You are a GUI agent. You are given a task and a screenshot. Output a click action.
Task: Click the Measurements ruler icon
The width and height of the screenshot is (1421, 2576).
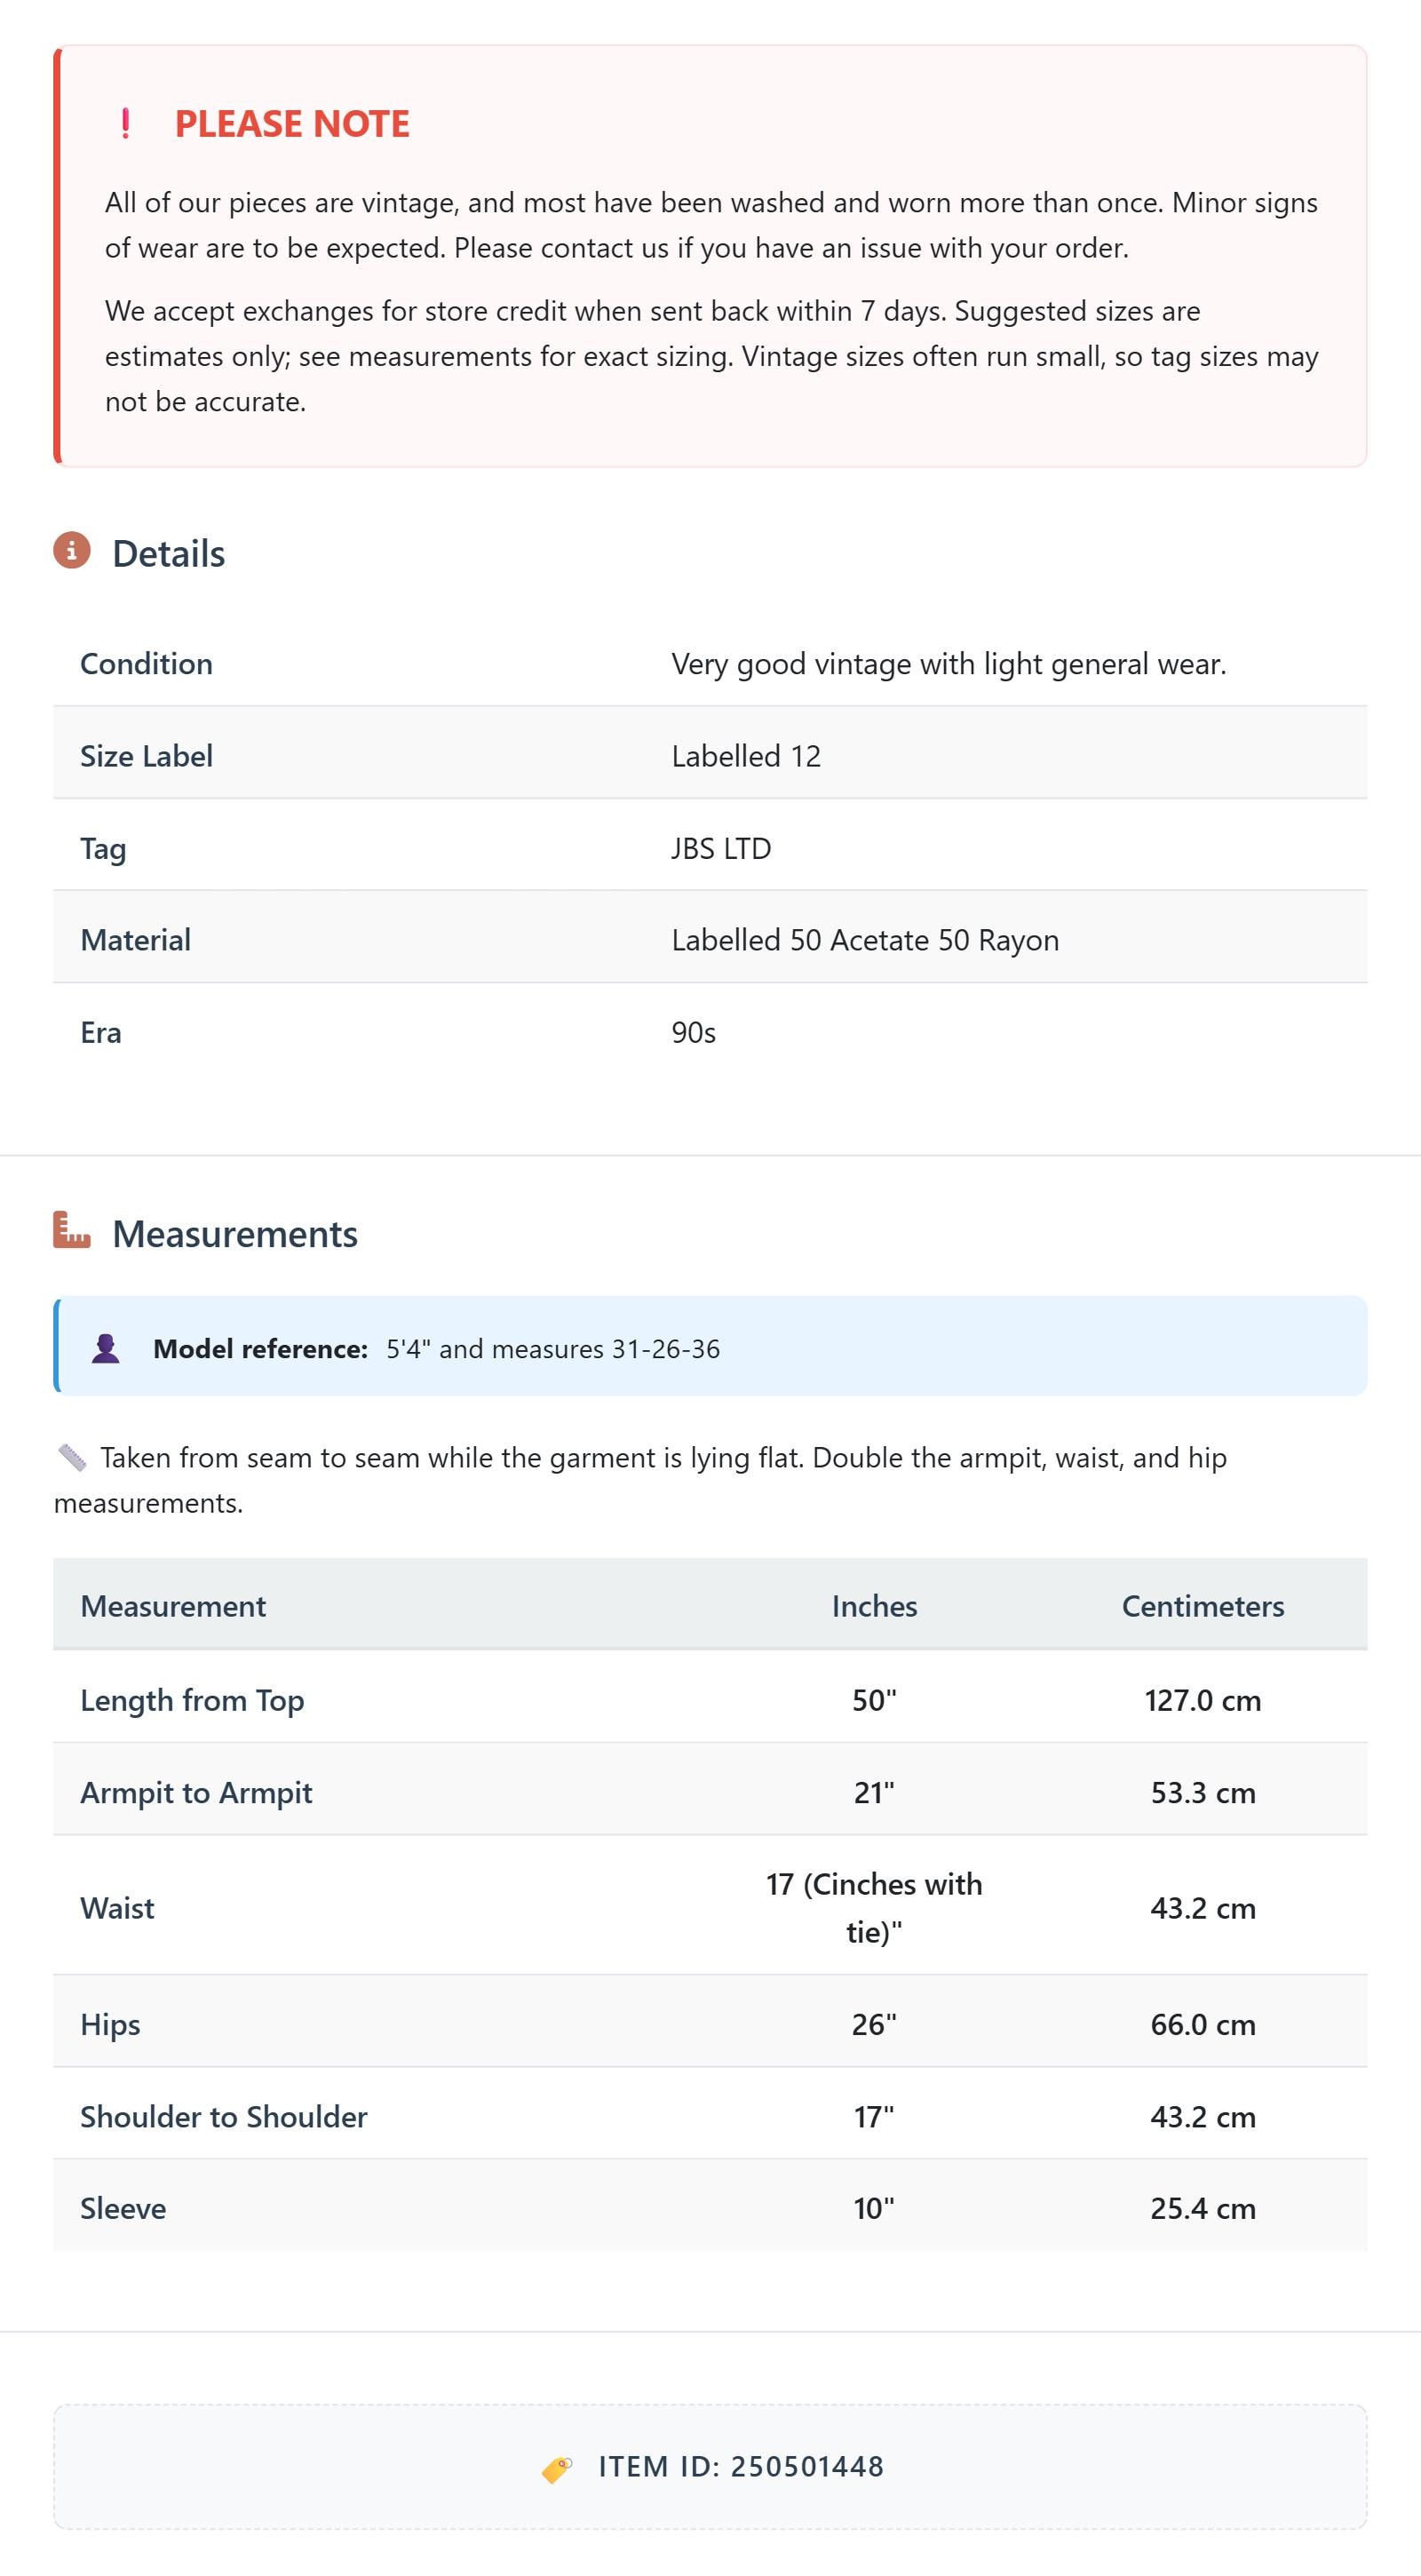72,1231
